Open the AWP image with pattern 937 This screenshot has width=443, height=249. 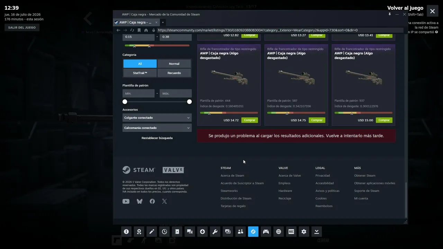(x=363, y=78)
